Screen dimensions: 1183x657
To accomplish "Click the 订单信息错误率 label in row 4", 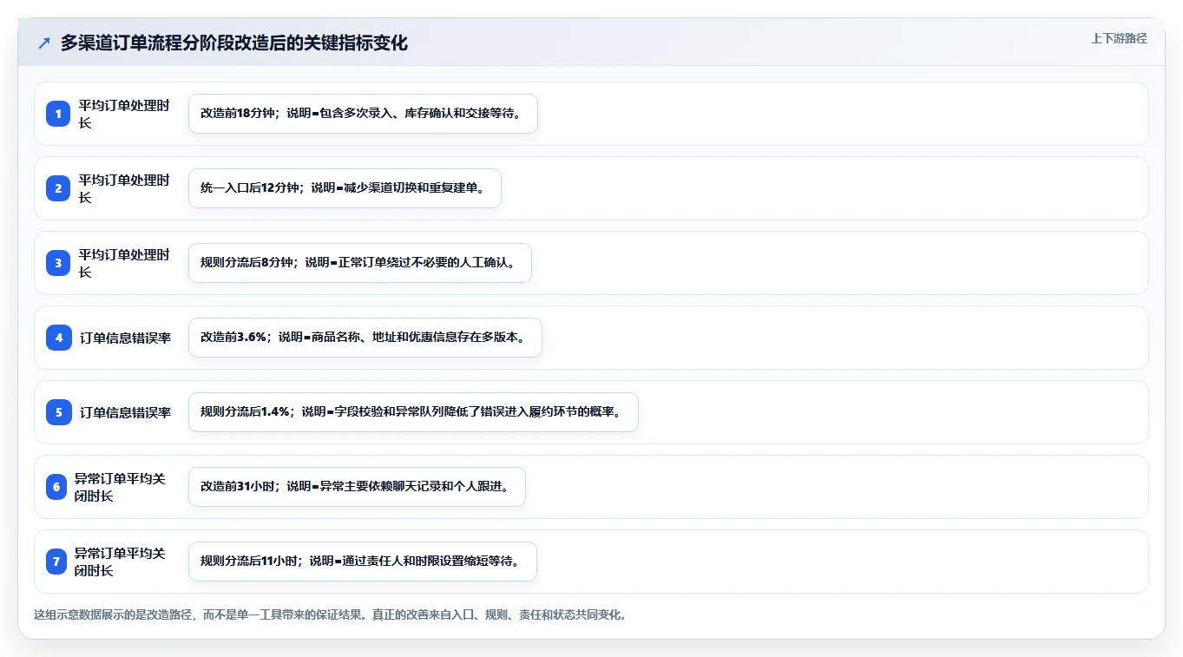I will coord(125,338).
